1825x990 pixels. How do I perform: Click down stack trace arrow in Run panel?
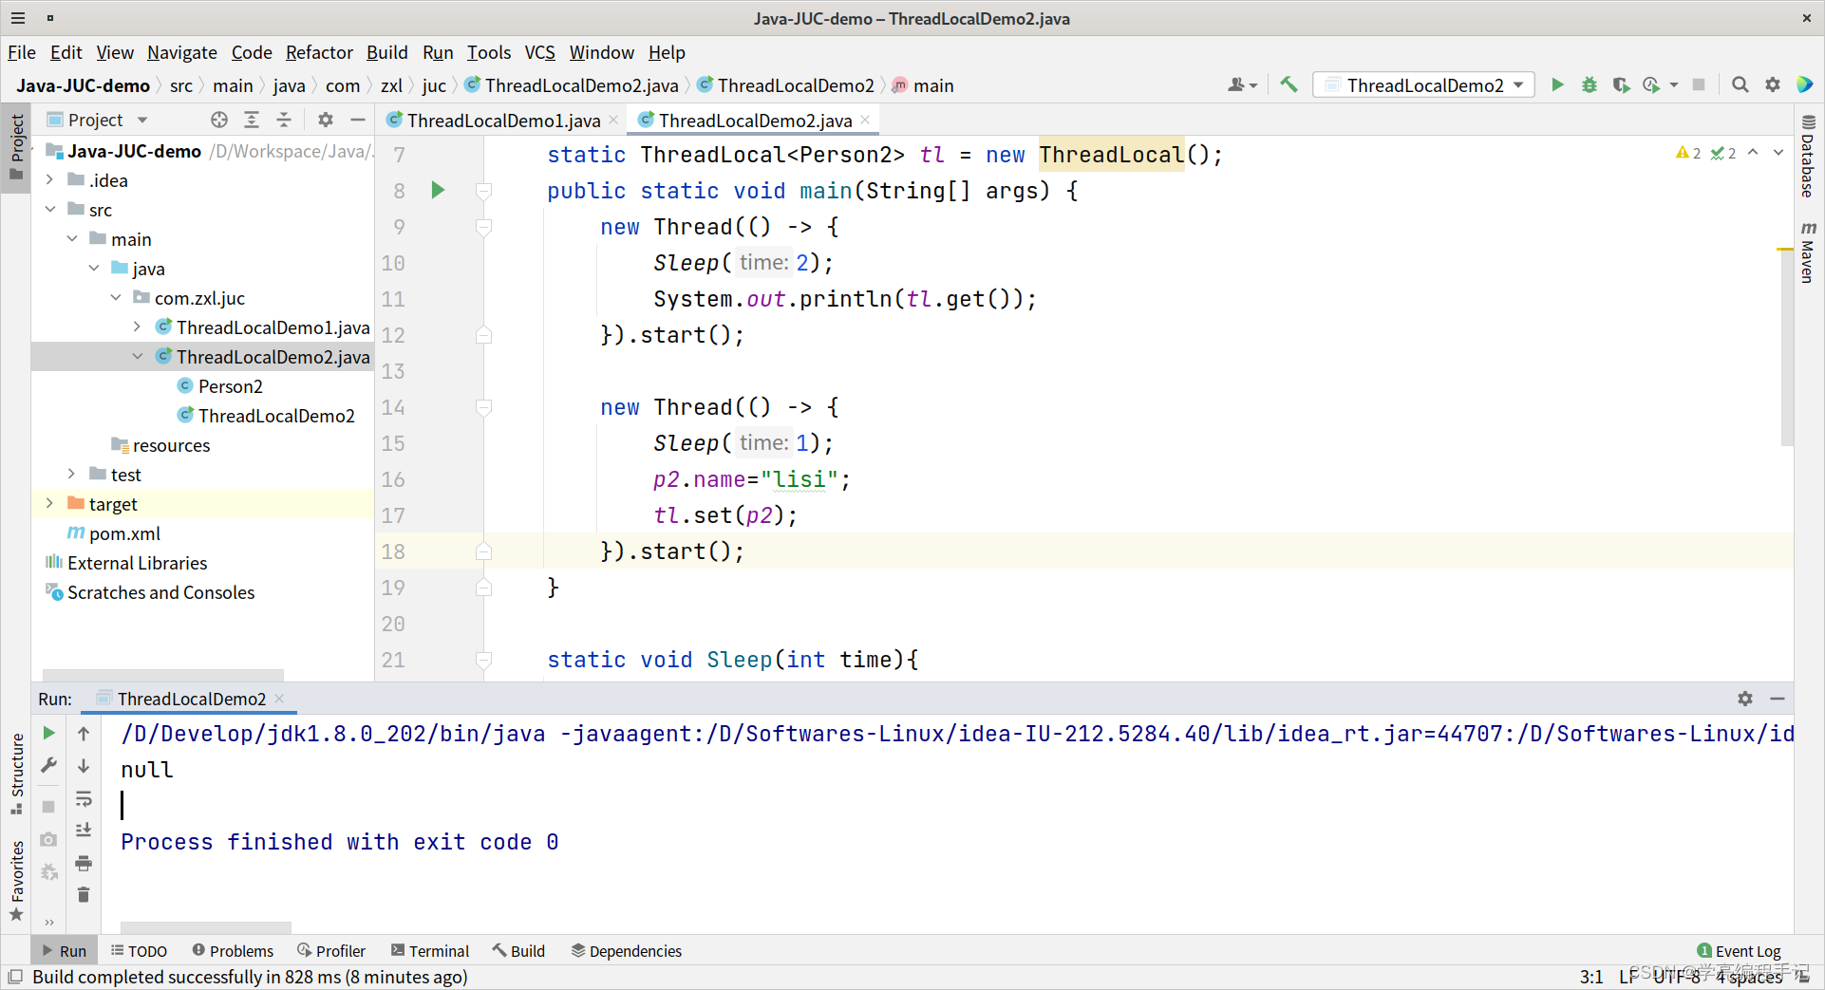point(84,765)
